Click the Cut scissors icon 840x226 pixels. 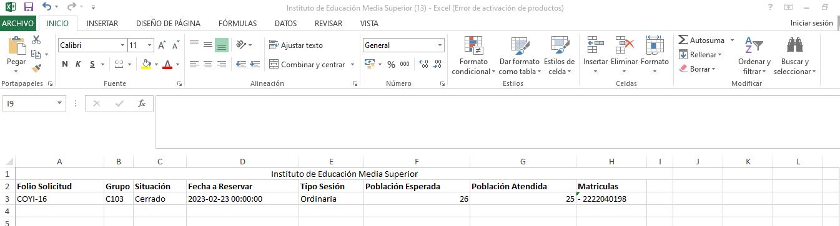click(x=36, y=40)
